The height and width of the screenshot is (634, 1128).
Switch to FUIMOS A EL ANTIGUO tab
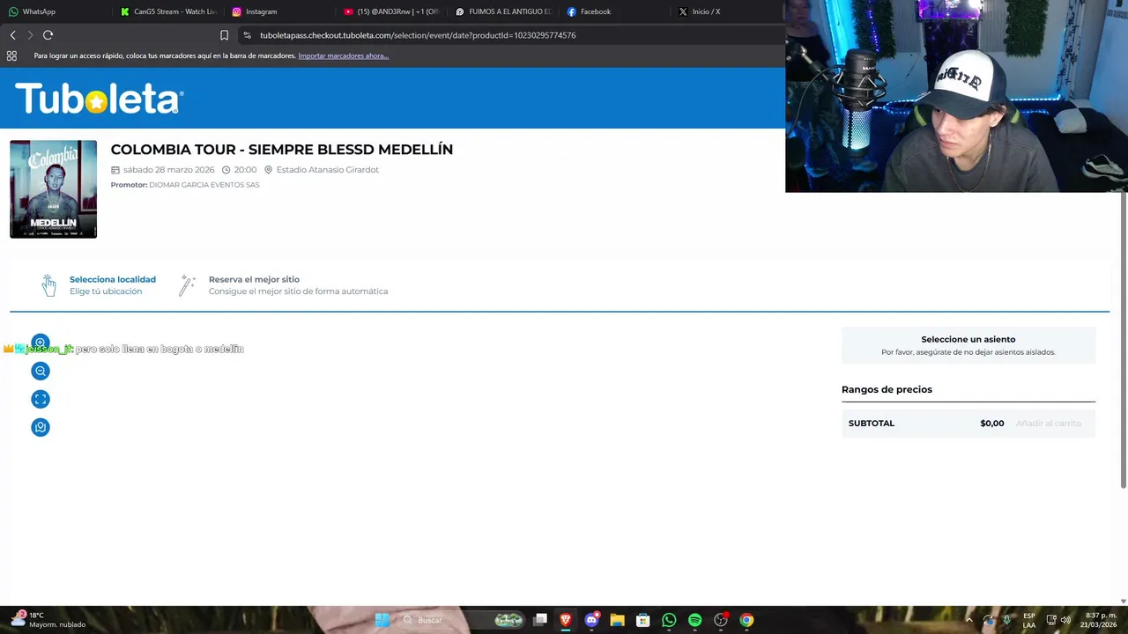click(503, 11)
